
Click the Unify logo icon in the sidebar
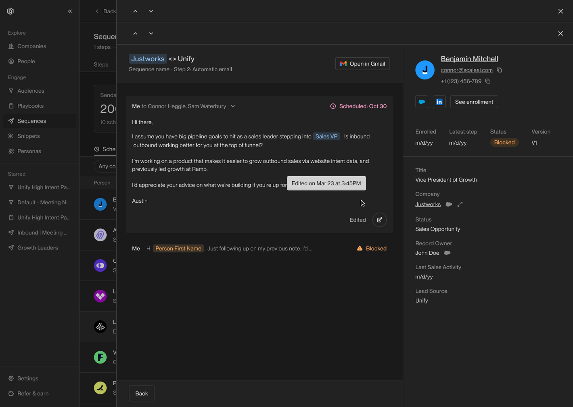coord(10,11)
